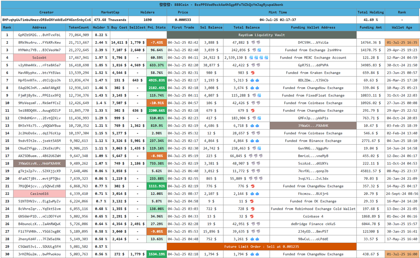Image resolution: width=420 pixels, height=258 pixels.
Task: Click the deBridge Finance ckKuS cell
Action: (x=313, y=224)
